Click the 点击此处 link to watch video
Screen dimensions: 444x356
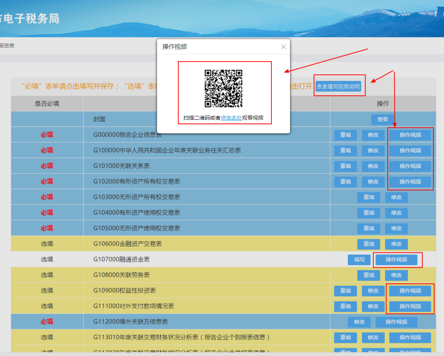(231, 118)
